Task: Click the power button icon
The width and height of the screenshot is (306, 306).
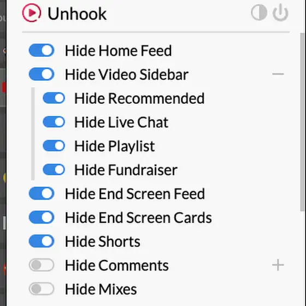Action: point(280,13)
